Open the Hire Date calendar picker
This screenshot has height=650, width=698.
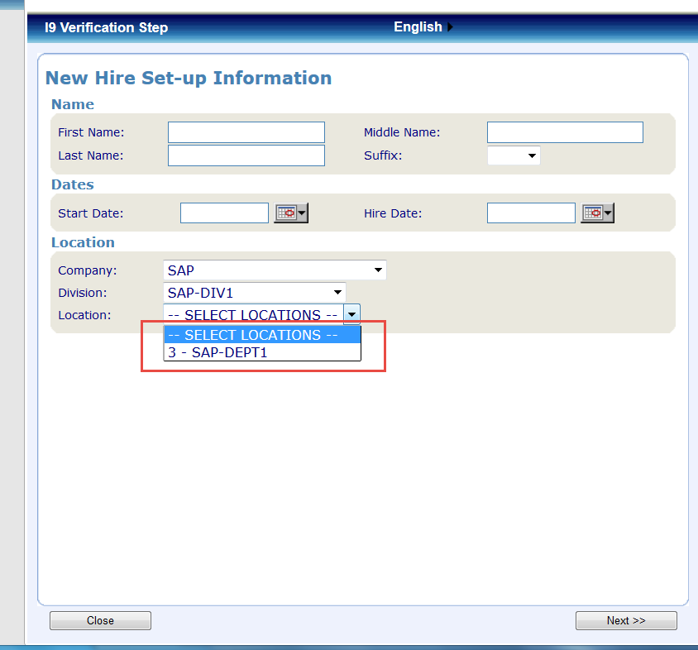(597, 213)
